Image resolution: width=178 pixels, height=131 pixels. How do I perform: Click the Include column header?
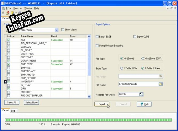pos(13,36)
